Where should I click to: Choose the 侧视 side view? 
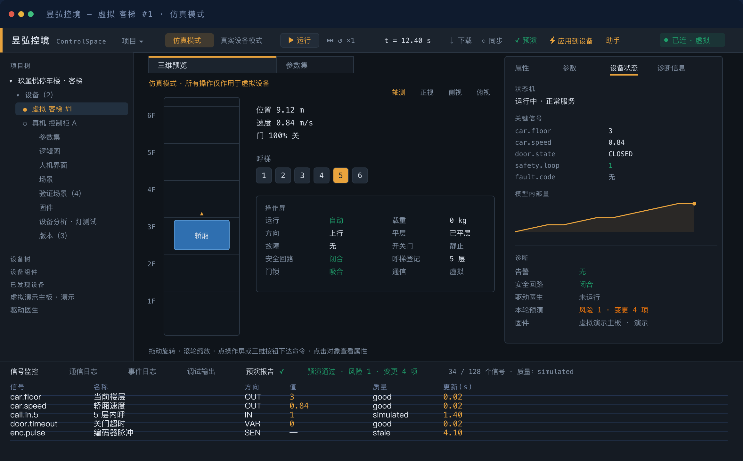455,93
